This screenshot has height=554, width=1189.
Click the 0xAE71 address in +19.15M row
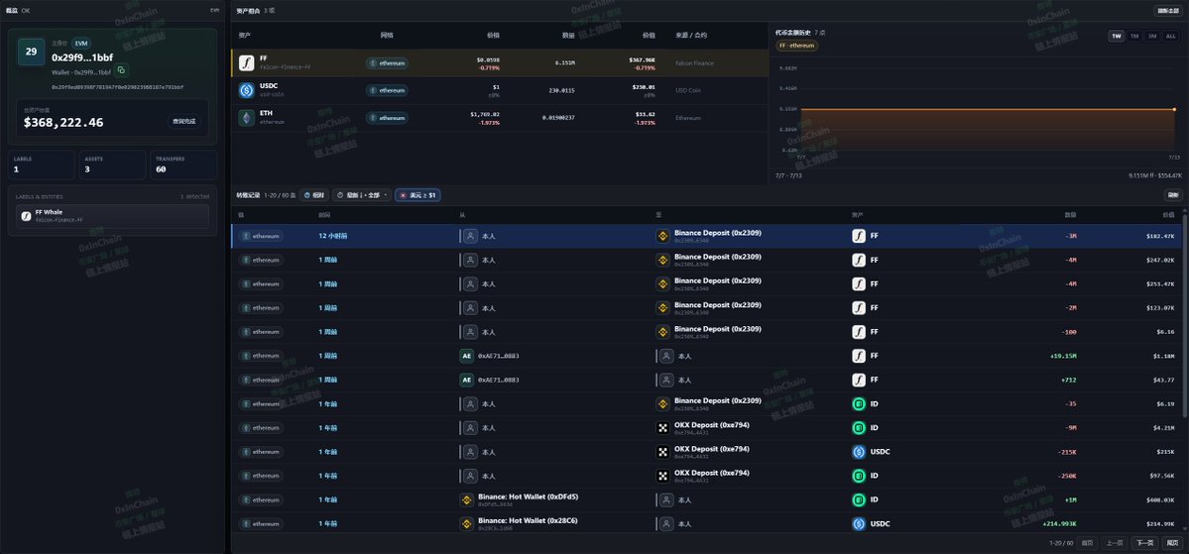click(x=498, y=356)
